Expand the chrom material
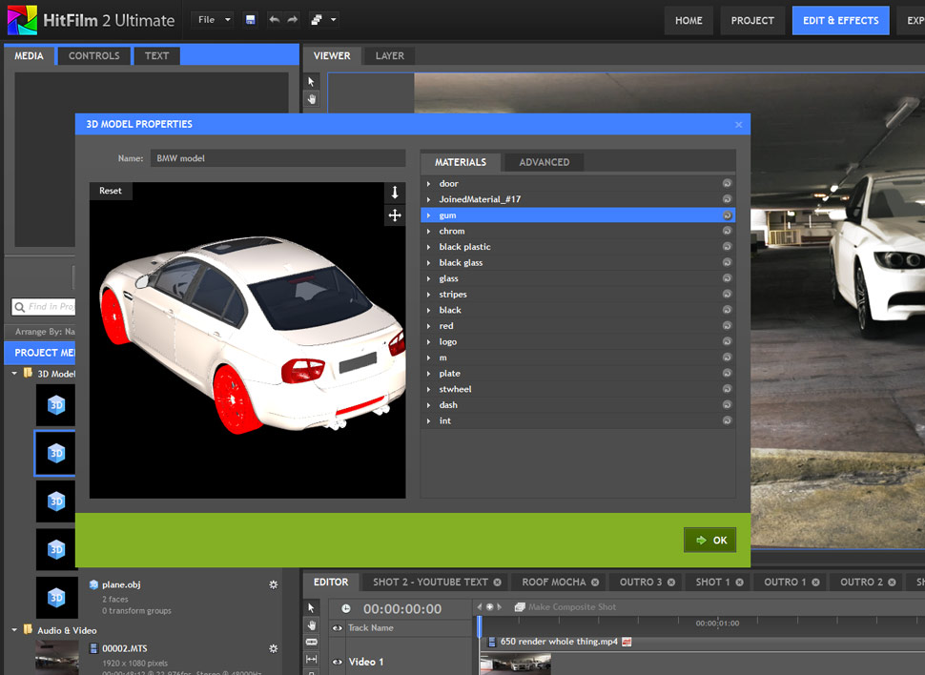 tap(429, 232)
